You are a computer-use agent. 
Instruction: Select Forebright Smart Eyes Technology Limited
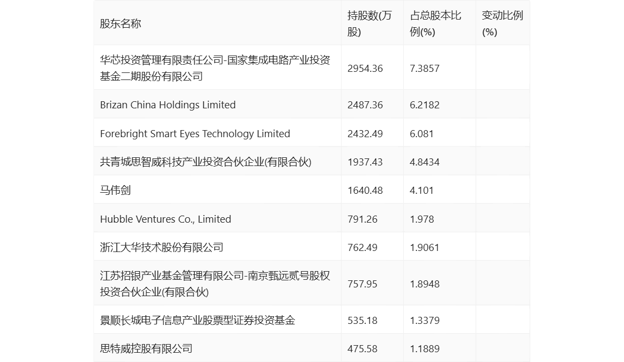pyautogui.click(x=195, y=133)
